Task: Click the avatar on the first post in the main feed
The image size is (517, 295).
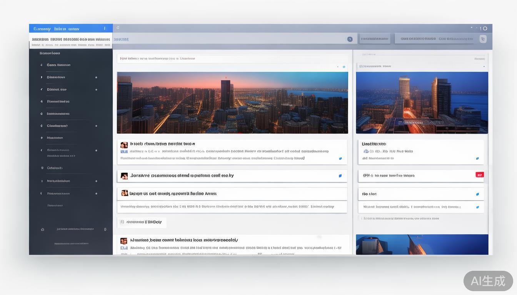Action: tap(124, 145)
